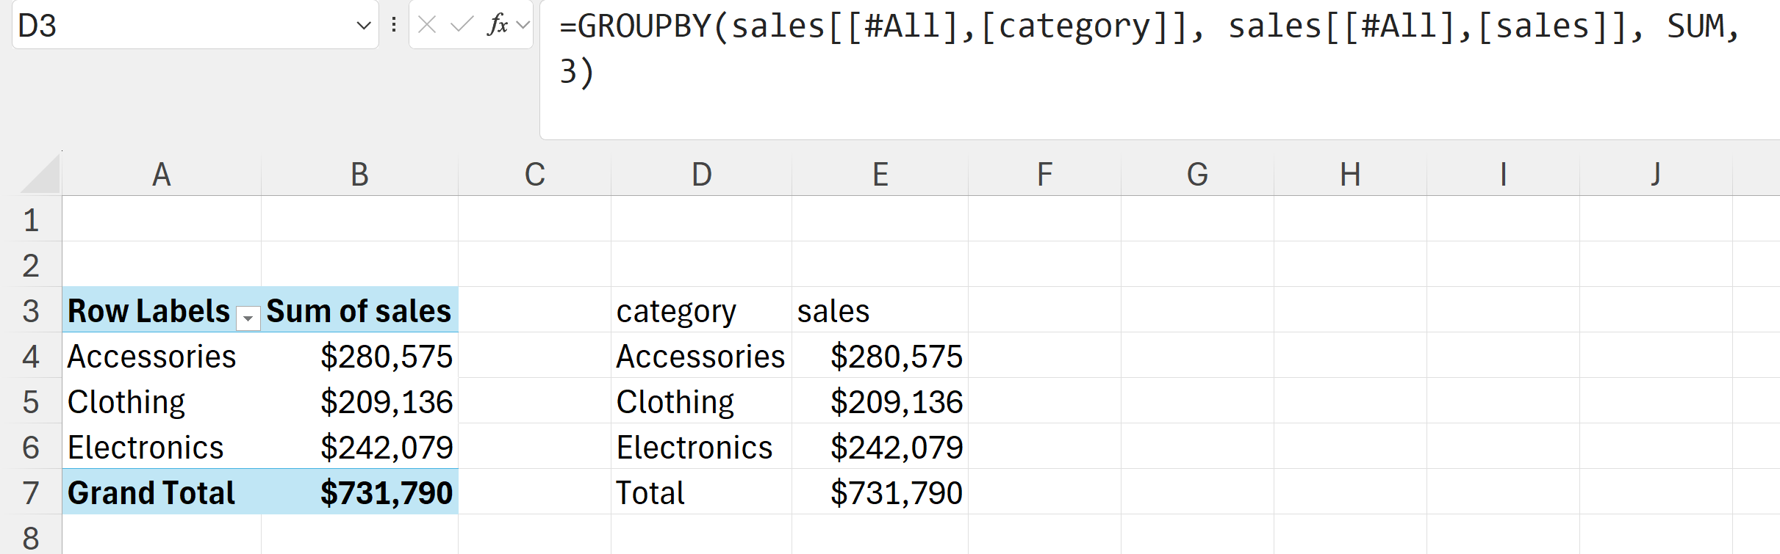This screenshot has height=554, width=1780.
Task: Select cell D3 containing category
Action: 676,310
